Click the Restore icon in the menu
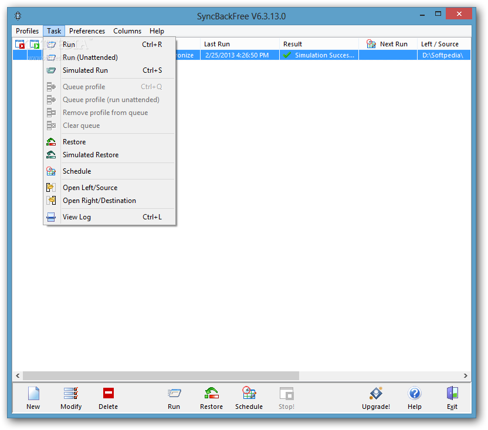The image size is (488, 430). pyautogui.click(x=51, y=142)
